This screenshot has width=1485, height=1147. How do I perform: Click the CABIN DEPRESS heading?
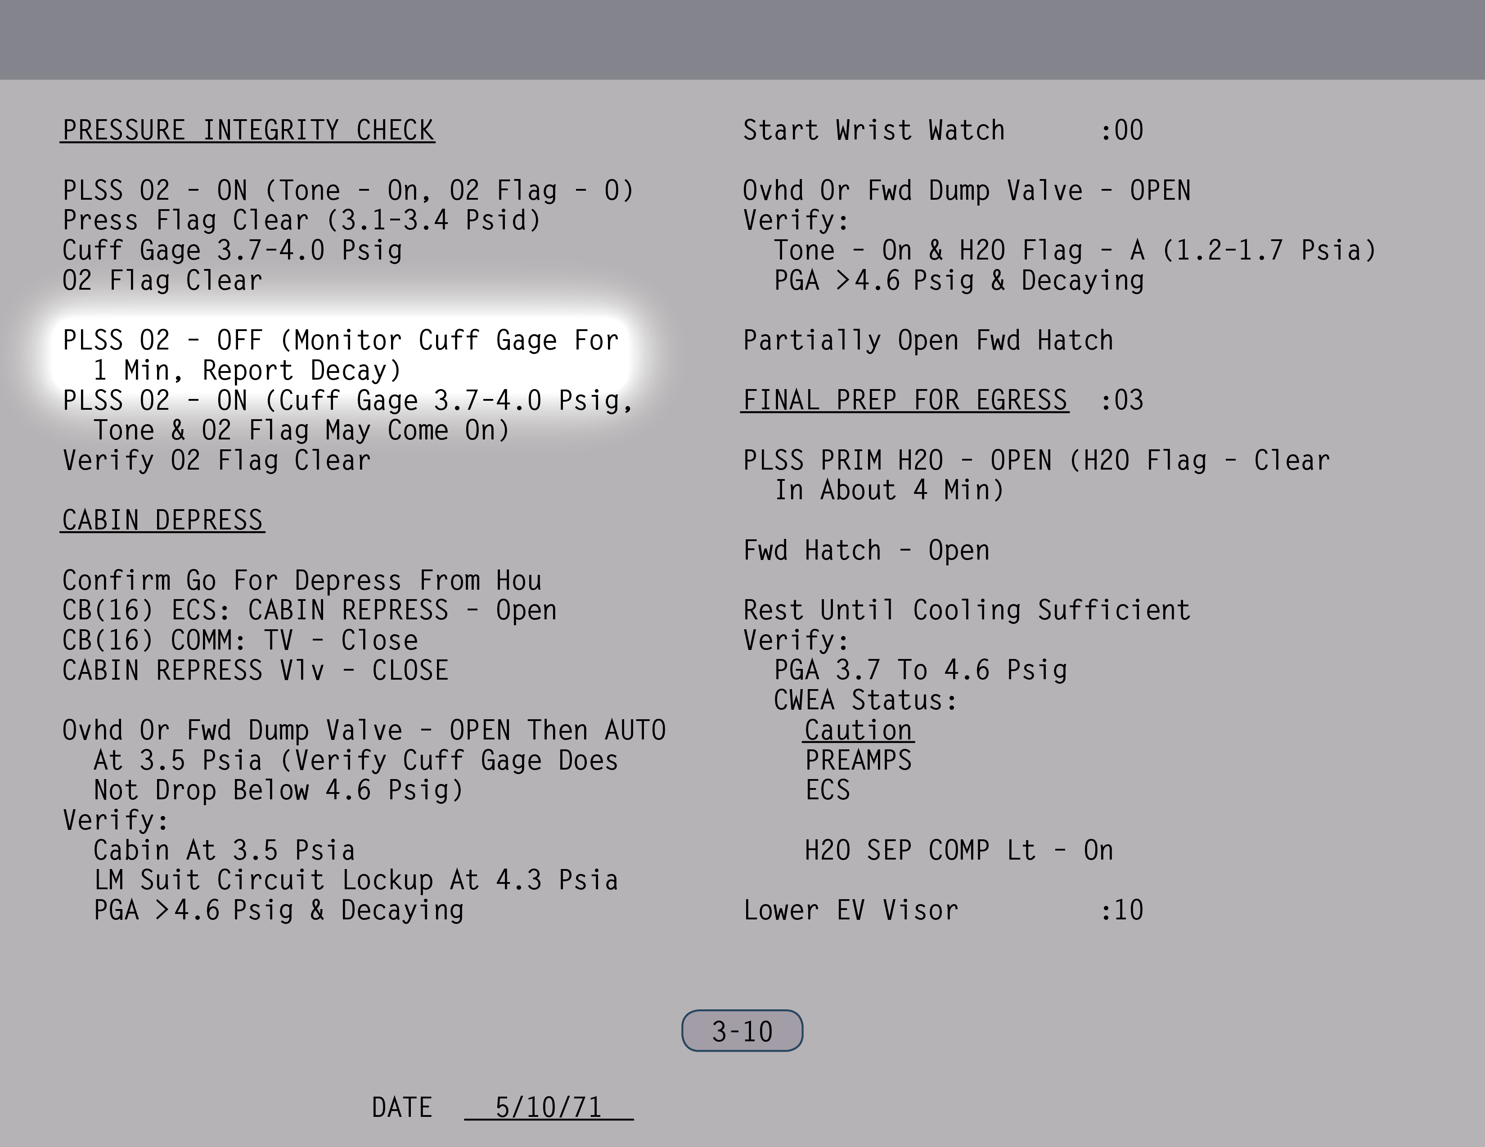162,520
